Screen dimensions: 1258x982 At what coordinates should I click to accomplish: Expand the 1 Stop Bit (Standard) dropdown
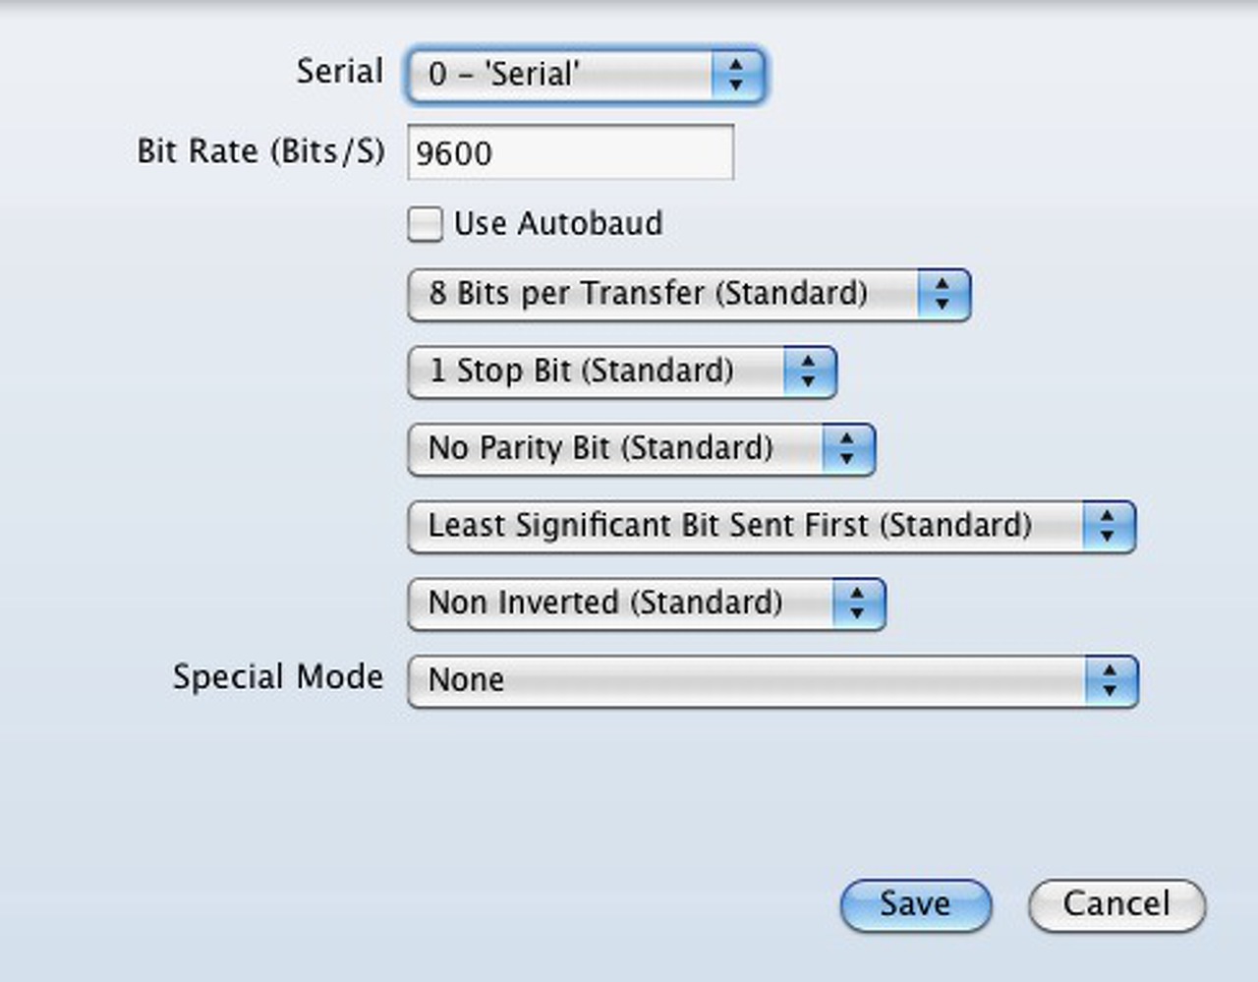pyautogui.click(x=596, y=372)
